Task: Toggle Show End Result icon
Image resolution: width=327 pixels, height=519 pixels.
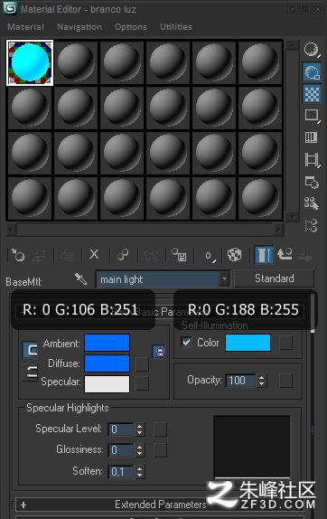Action: (x=264, y=255)
